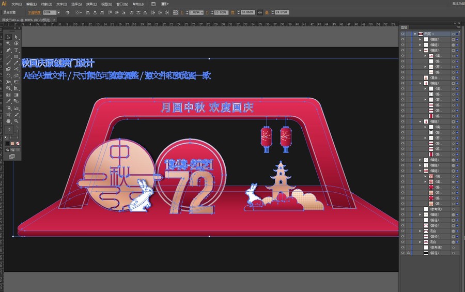
Task: Open Adobe Bridge from the menu bar icon
Action: [x=153, y=4]
